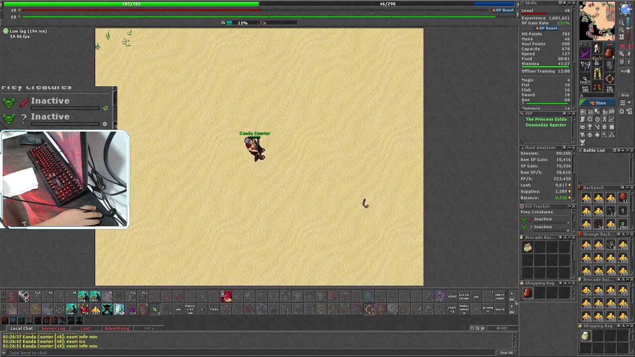Screen dimensions: 635x357
Task: Switch to the NPCs chat tab
Action: (148, 328)
